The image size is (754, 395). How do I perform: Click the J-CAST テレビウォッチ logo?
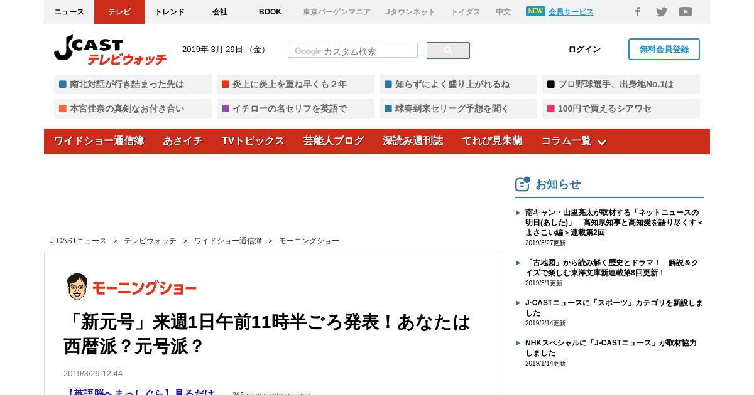110,50
